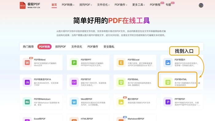Open the PDF转TXT tool title
Screen dimensions: 215x121
(86, 79)
